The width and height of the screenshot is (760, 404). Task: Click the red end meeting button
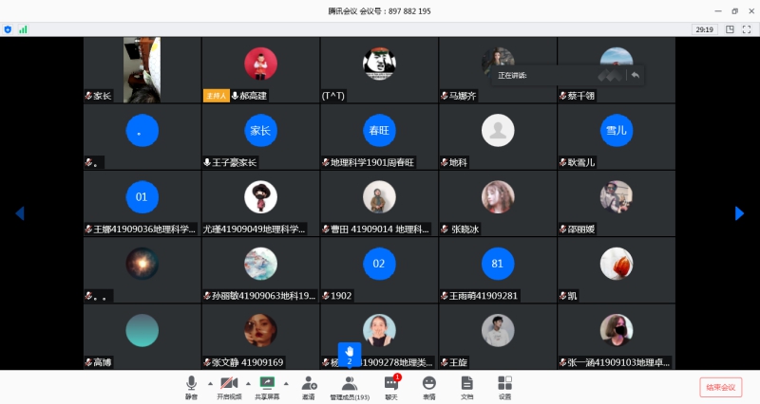pyautogui.click(x=721, y=387)
